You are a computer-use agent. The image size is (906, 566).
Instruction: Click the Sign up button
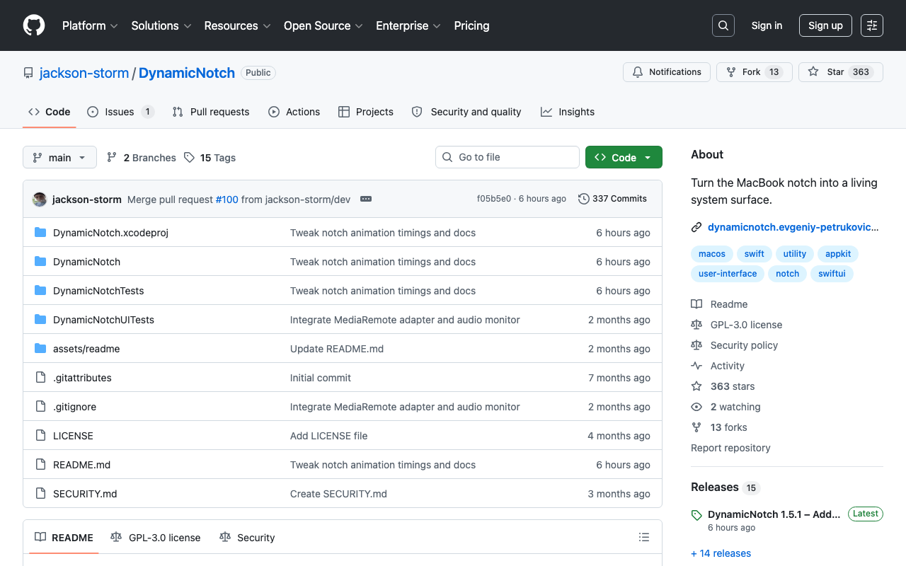(825, 25)
